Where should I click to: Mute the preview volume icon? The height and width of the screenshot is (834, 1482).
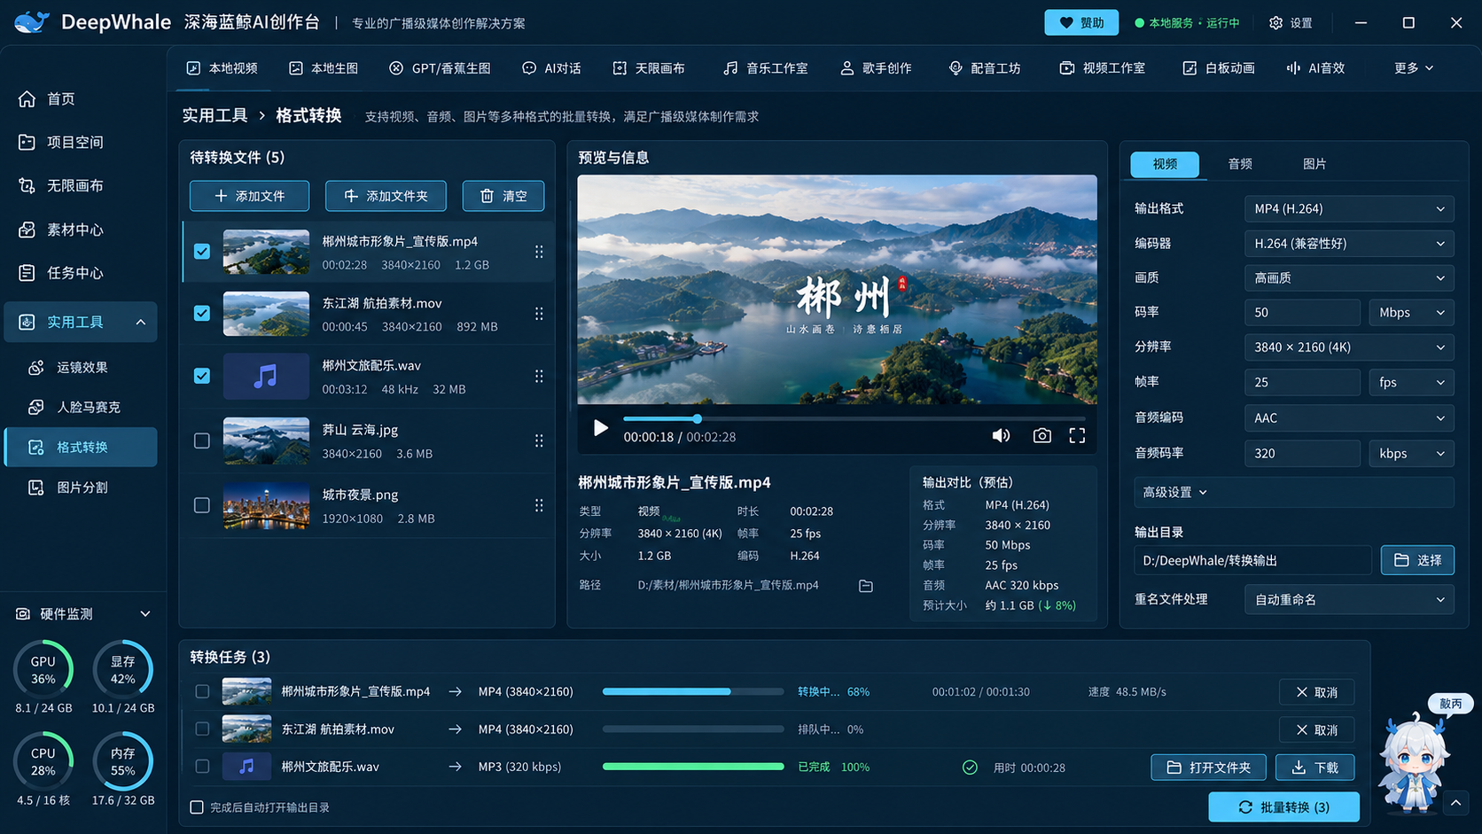pos(1001,435)
